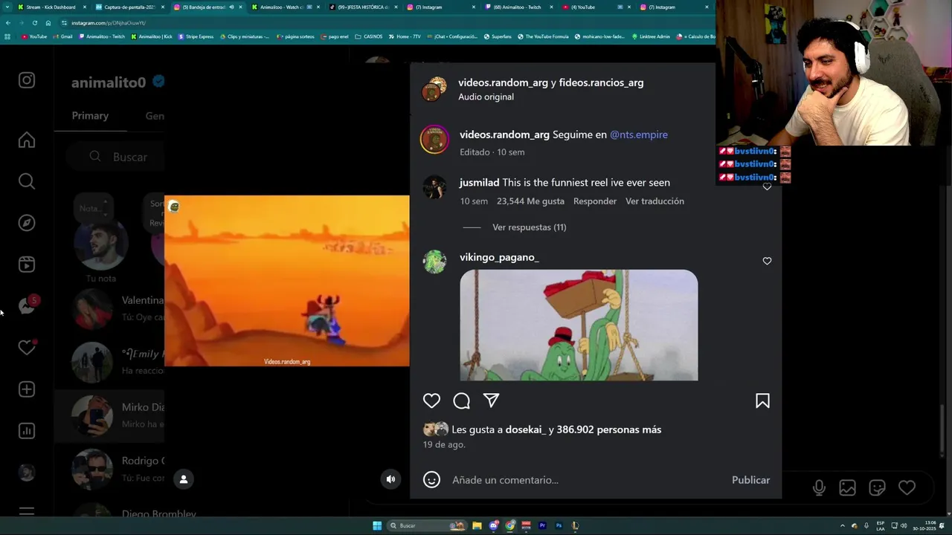Open the Linktree Admin bookmark
Screen dimensions: 952x535
coord(651,36)
